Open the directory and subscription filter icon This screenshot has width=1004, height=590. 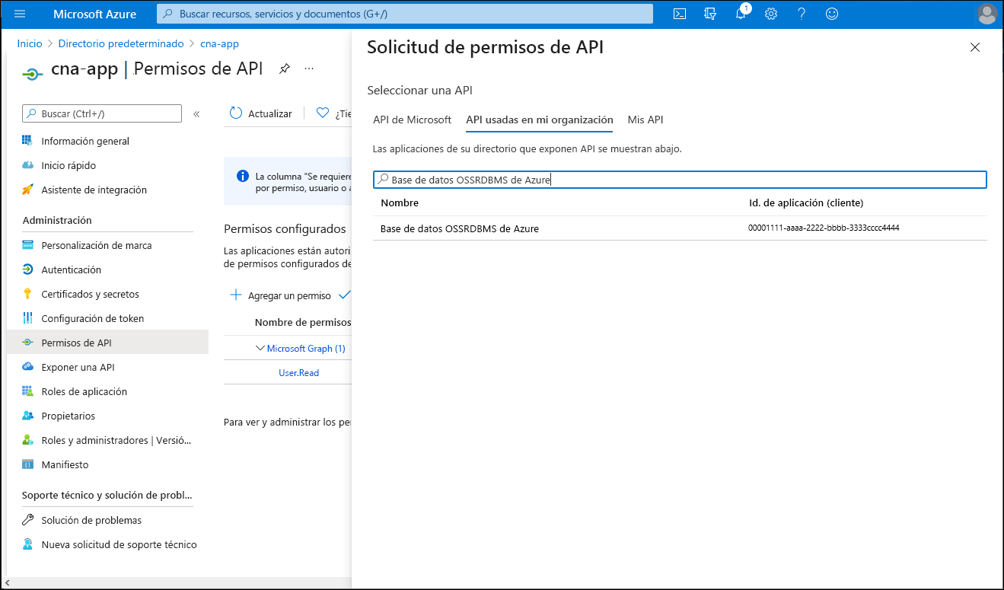point(711,14)
